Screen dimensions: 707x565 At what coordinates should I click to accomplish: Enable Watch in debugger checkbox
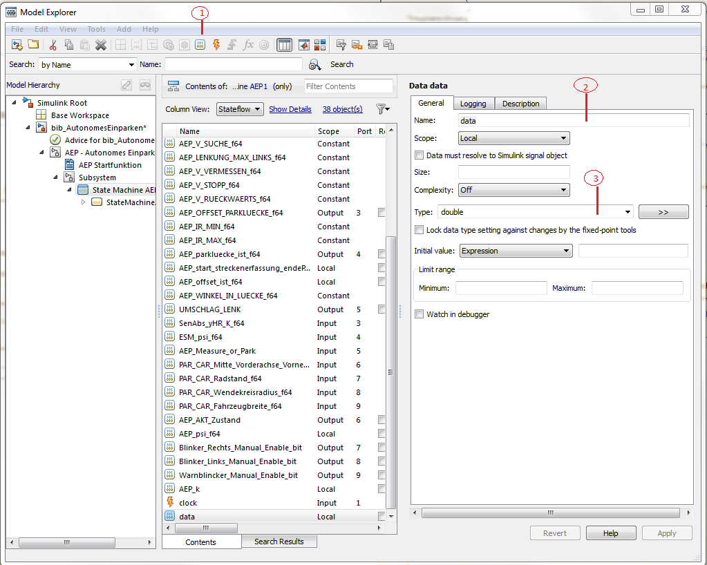(x=419, y=314)
